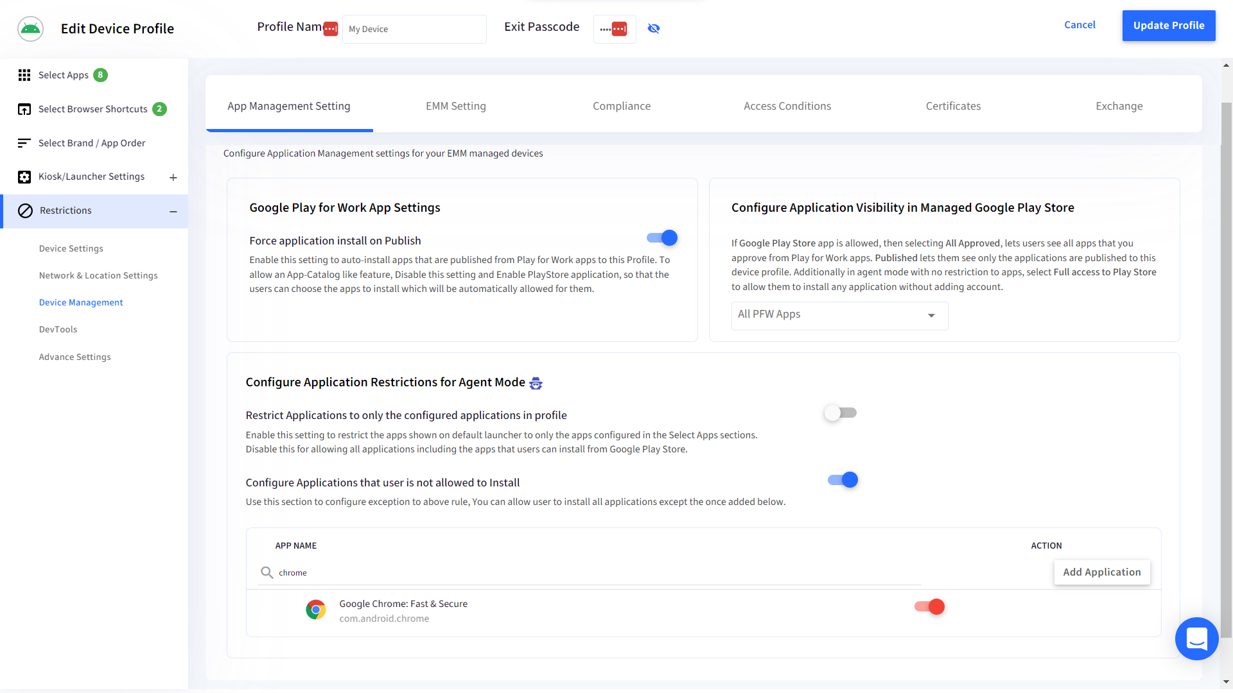Click the Profile Name input field

[414, 29]
